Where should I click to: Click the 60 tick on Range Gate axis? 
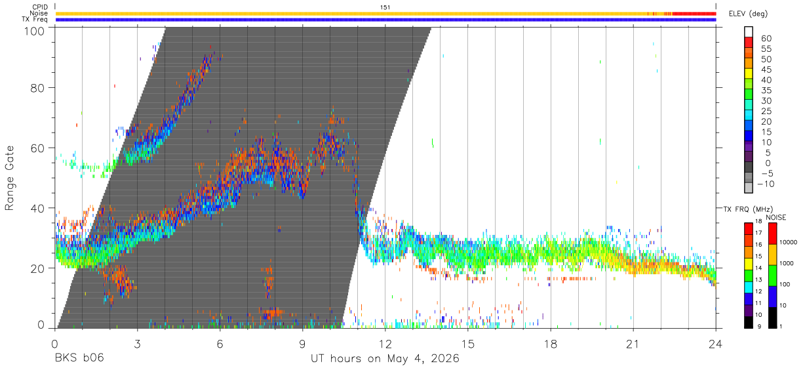click(38, 148)
